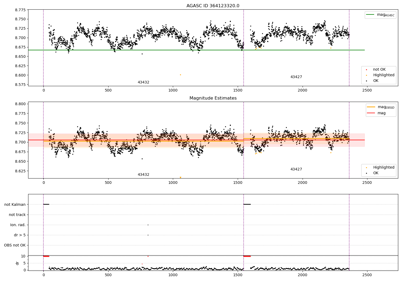Click the '8.800' tick label on the middle plot

pyautogui.click(x=20, y=104)
